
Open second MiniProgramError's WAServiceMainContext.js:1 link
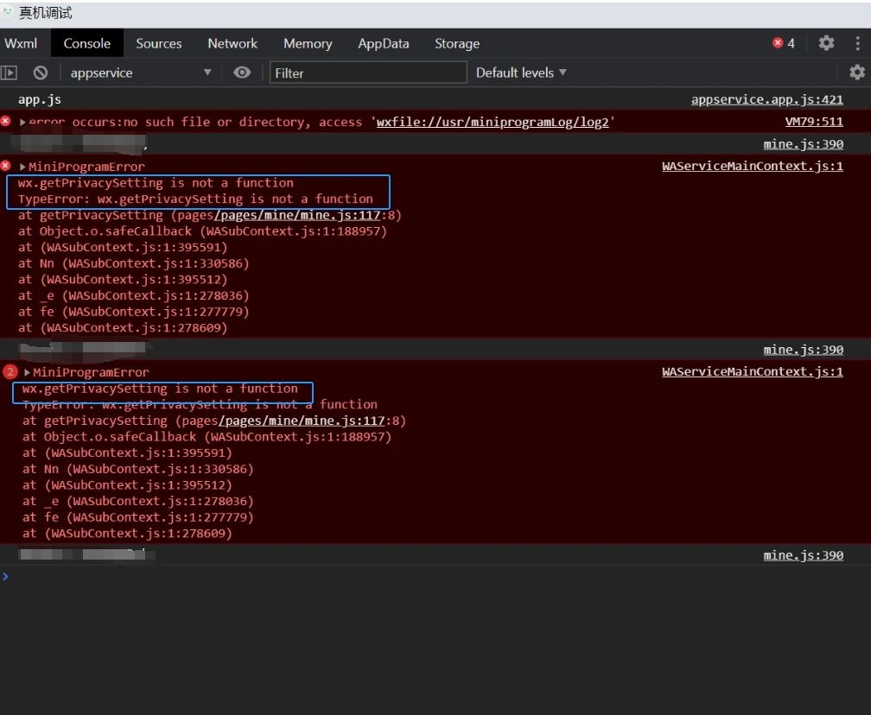click(752, 371)
